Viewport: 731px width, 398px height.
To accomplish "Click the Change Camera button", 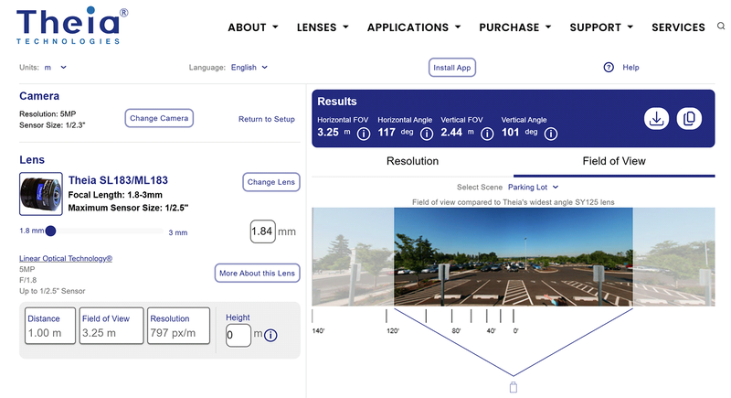I will coord(159,119).
